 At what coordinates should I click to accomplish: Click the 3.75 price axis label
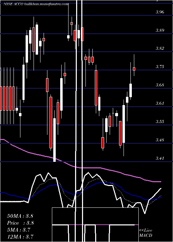[160, 67]
